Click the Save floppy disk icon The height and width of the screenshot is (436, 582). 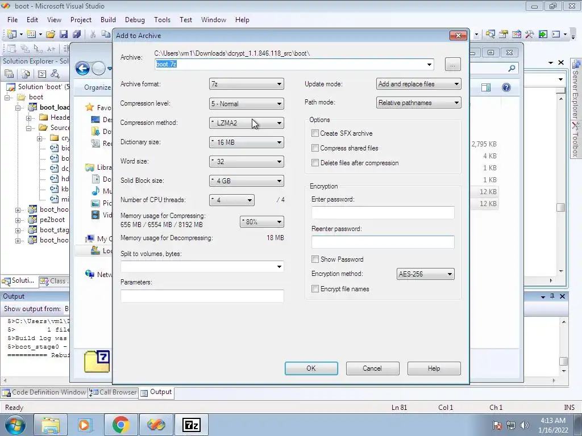[64, 34]
